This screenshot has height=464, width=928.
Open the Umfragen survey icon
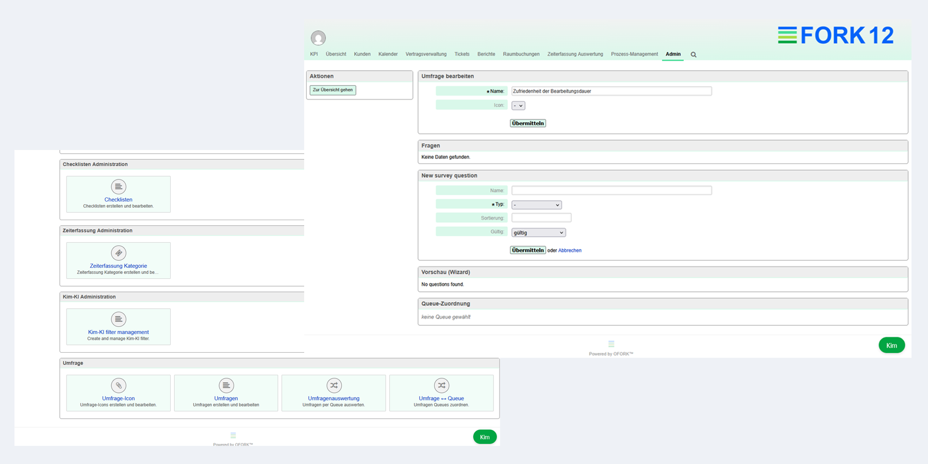pyautogui.click(x=226, y=385)
